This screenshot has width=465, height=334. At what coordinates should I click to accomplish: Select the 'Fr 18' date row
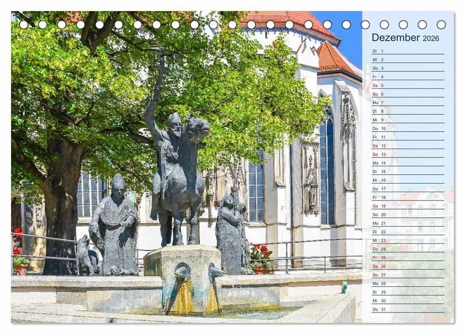pyautogui.click(x=408, y=197)
